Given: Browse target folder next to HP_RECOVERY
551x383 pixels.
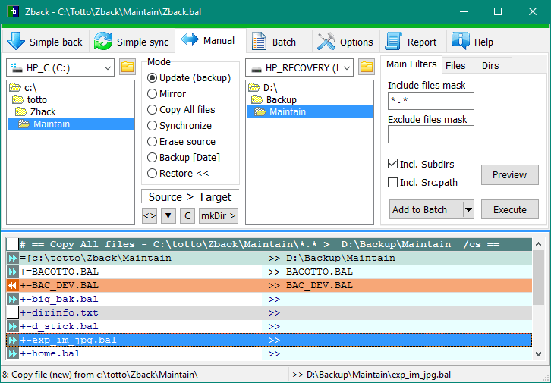Looking at the screenshot, I should click(367, 67).
